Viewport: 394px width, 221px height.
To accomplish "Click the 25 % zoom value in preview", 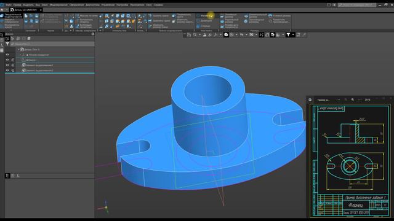I will pos(368,99).
